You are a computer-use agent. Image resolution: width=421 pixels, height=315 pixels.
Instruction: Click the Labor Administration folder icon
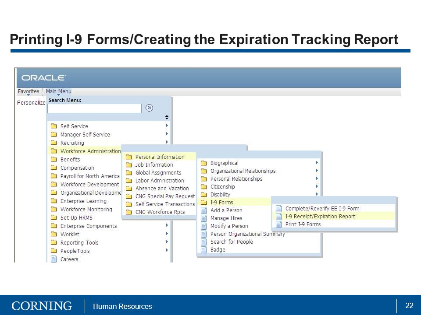pos(129,180)
